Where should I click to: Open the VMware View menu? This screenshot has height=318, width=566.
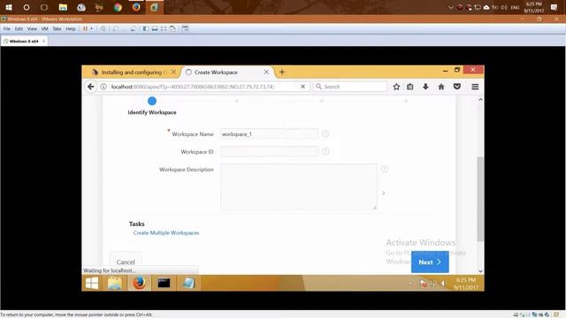32,28
